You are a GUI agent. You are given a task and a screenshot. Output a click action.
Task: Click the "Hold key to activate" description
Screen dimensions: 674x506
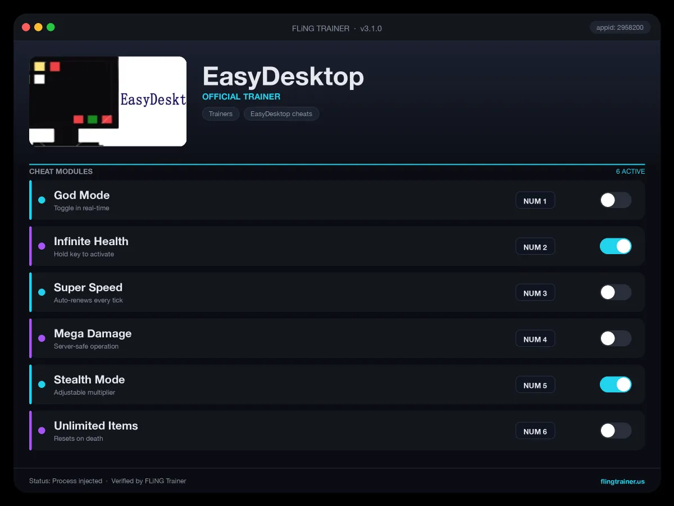pyautogui.click(x=84, y=254)
